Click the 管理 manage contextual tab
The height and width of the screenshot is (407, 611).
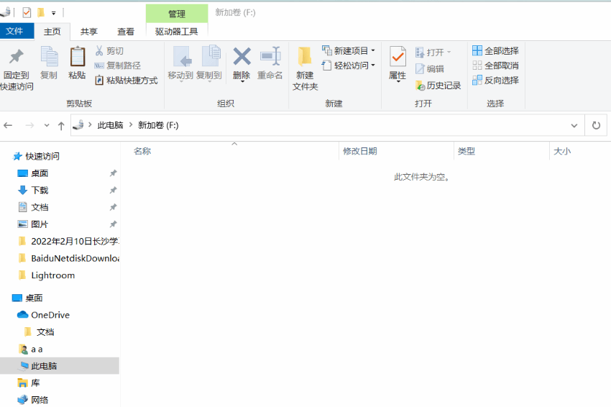(177, 14)
